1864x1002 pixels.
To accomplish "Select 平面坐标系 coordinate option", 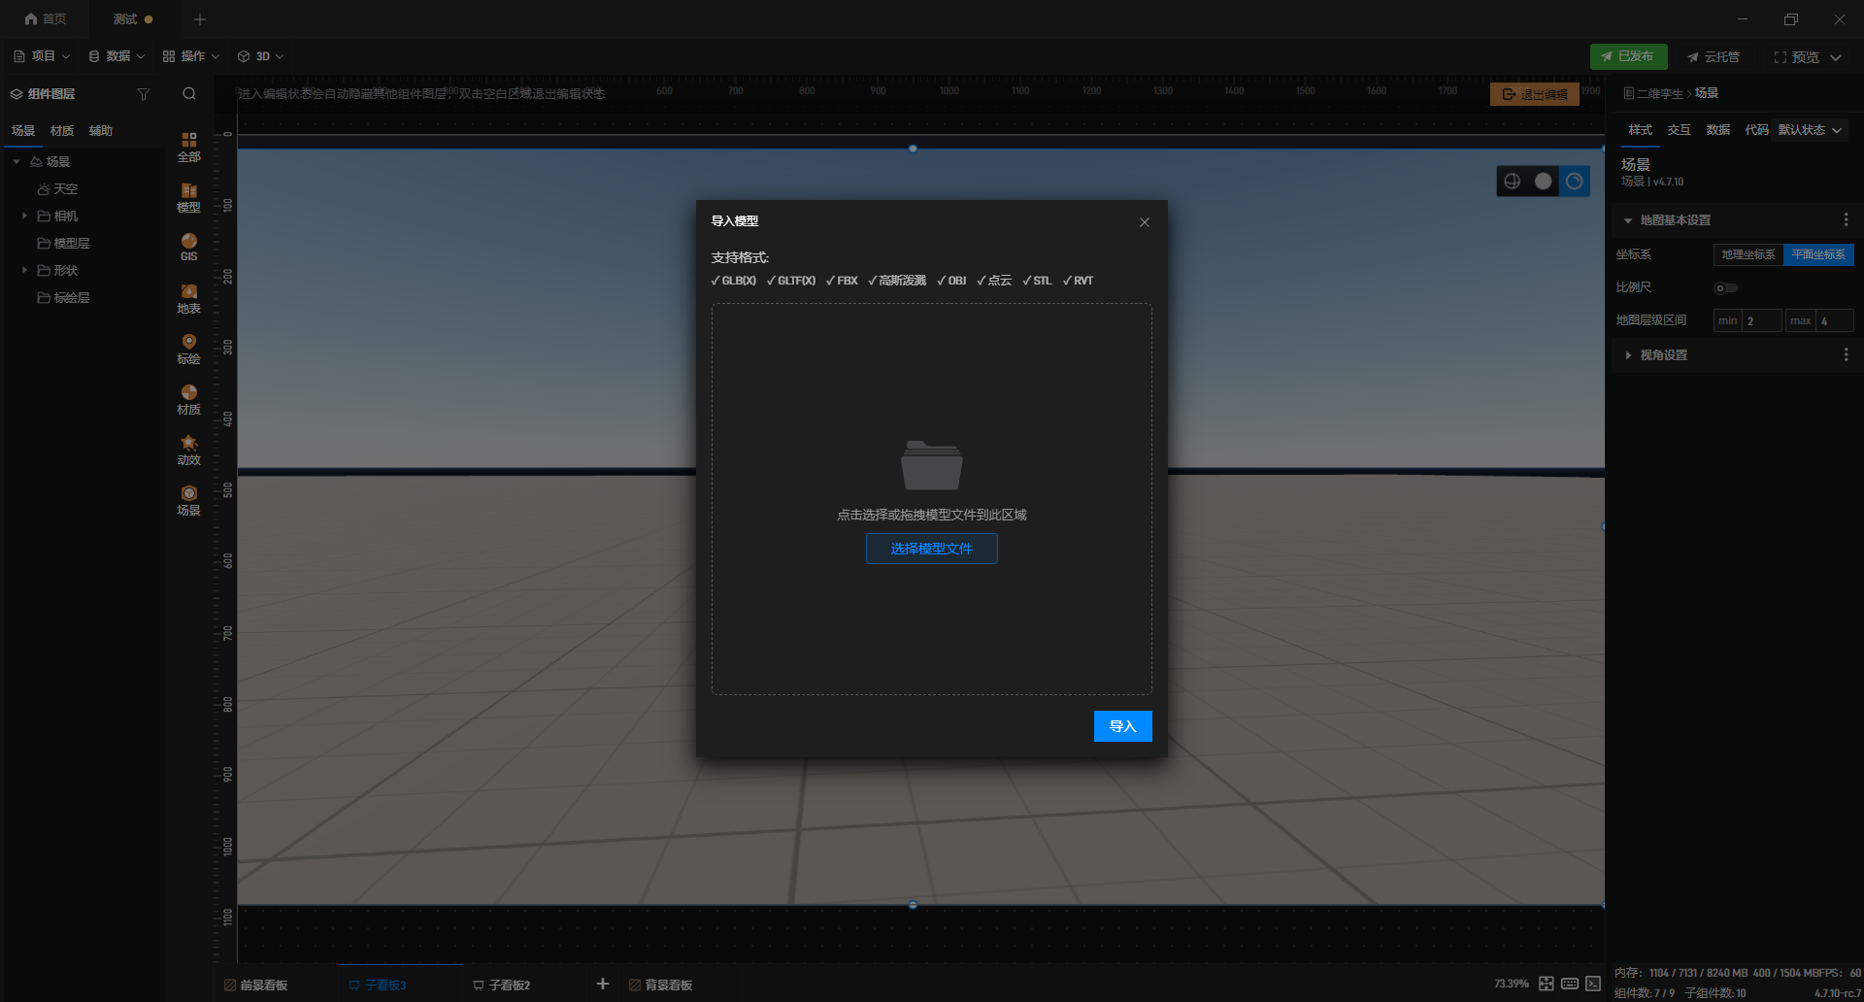I will click(1818, 254).
